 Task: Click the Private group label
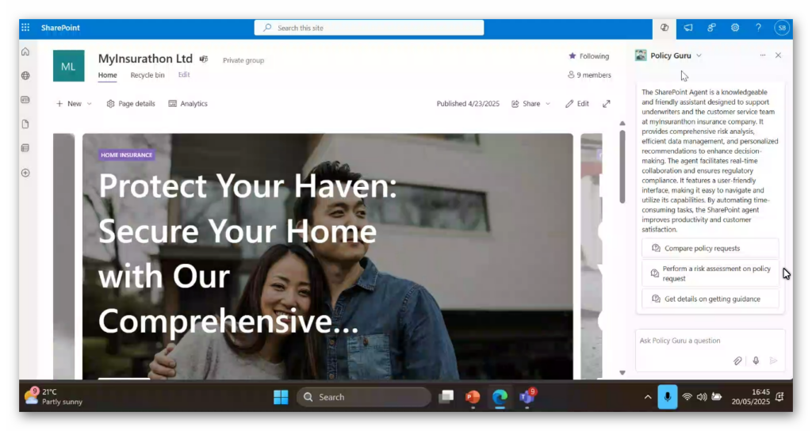(x=243, y=60)
